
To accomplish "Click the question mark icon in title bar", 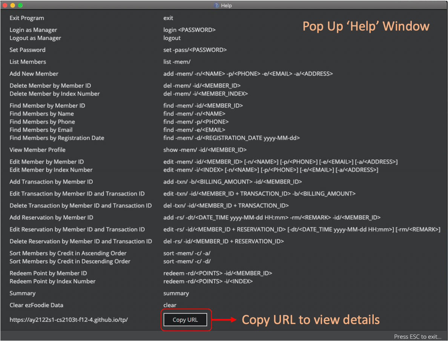I will [216, 6].
